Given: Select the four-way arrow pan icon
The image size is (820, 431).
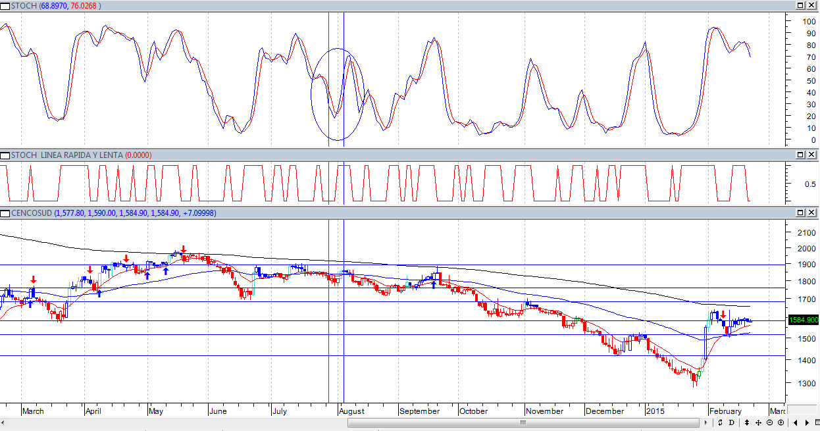Looking at the screenshot, I should (759, 422).
